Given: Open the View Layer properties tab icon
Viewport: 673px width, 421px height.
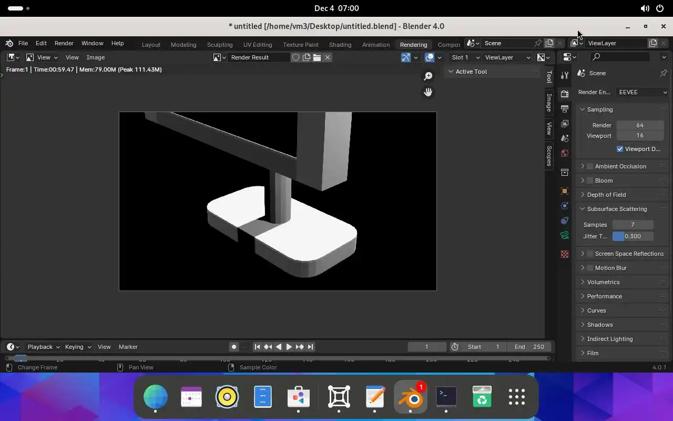Looking at the screenshot, I should coord(565,124).
